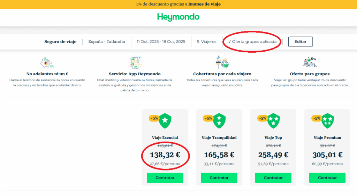This screenshot has width=357, height=196.
Task: Click the 165,58 € price
Action: [219, 155]
